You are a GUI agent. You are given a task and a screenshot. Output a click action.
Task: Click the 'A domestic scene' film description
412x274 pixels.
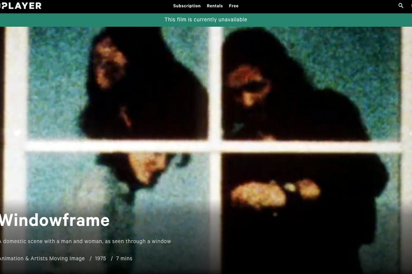[x=85, y=241]
